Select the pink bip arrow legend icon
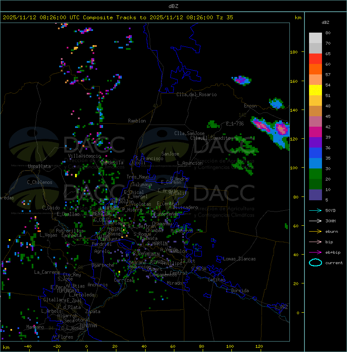The height and width of the screenshot is (352, 347). click(x=315, y=242)
